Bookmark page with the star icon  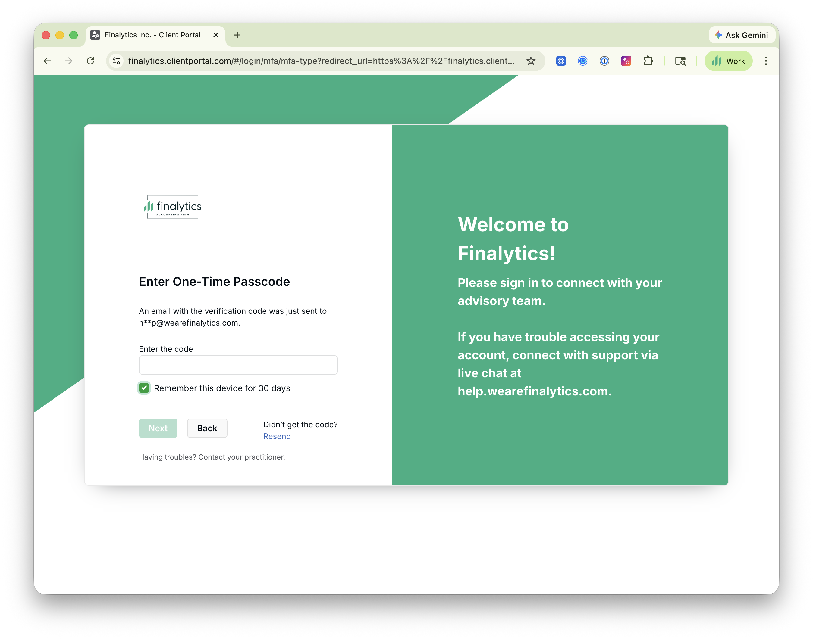point(531,61)
